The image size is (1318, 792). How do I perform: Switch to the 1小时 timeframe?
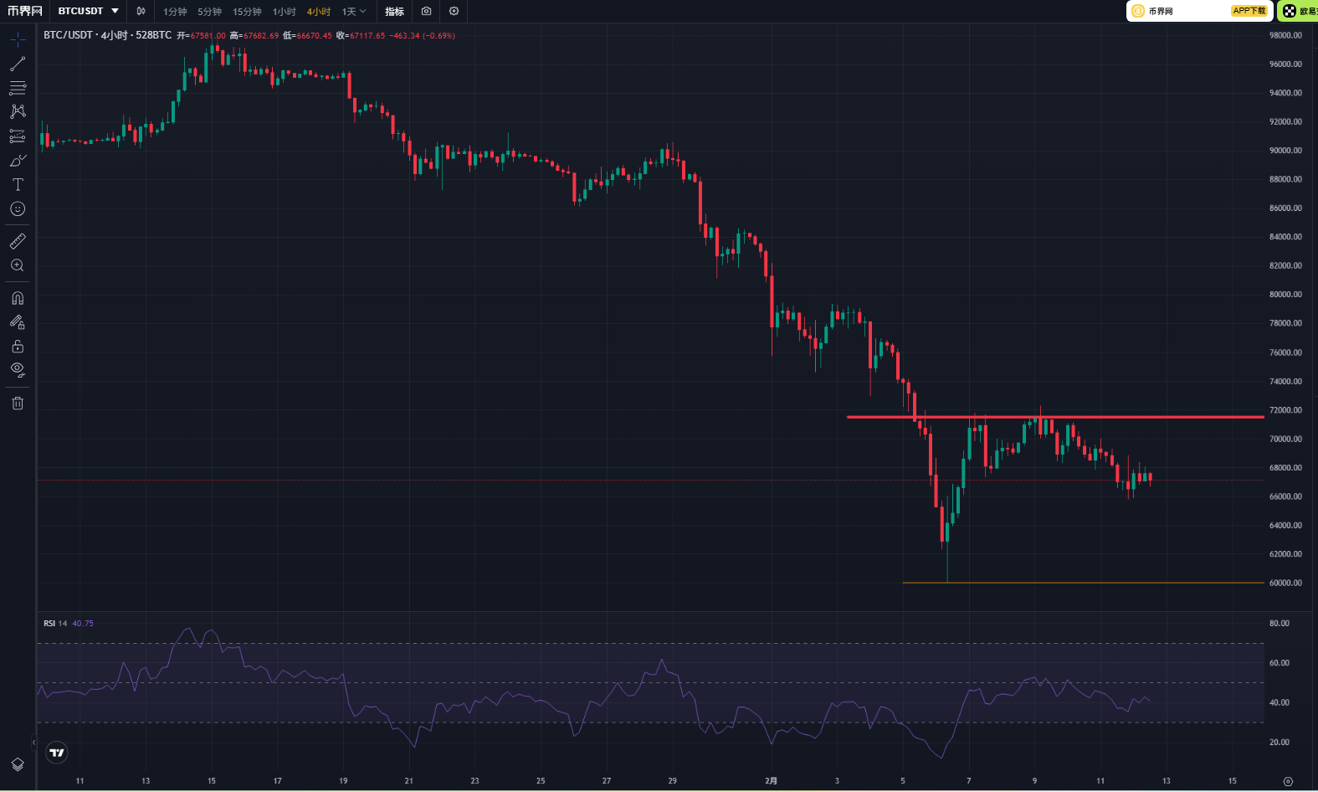pos(285,12)
